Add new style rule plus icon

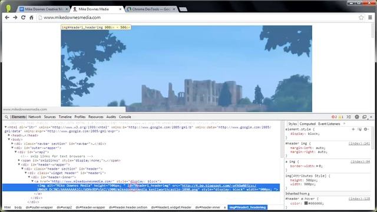click(x=353, y=130)
